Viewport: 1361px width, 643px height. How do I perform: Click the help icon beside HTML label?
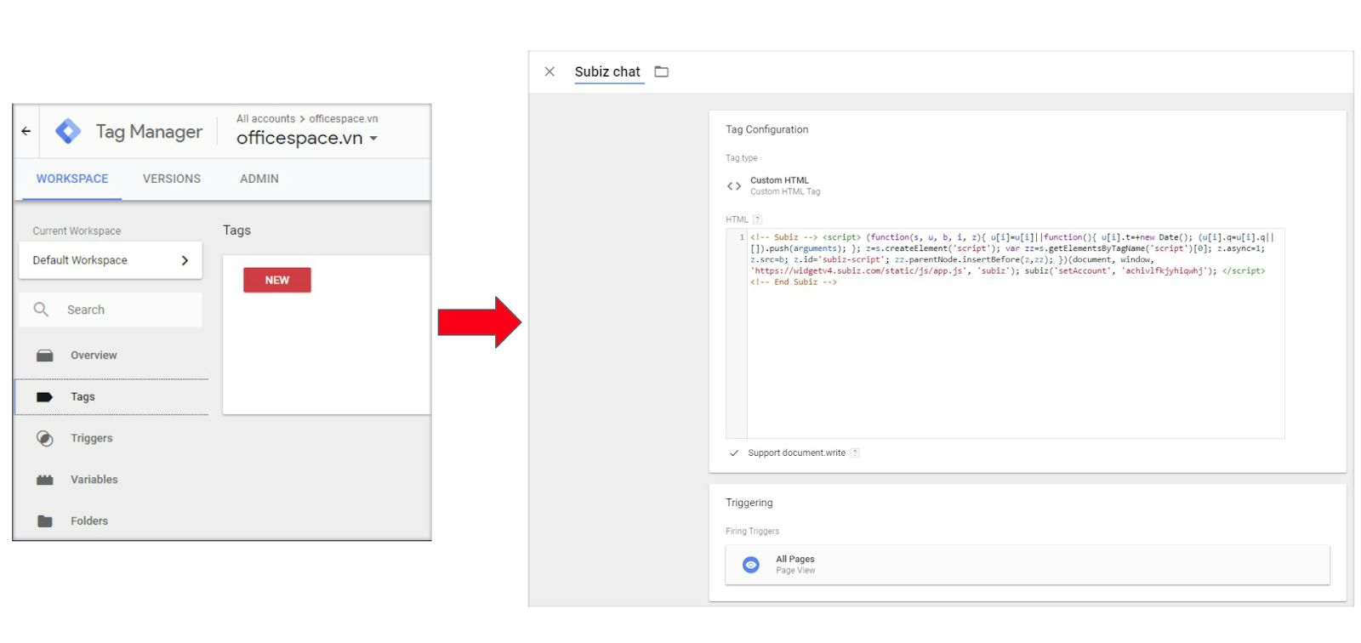pos(757,219)
